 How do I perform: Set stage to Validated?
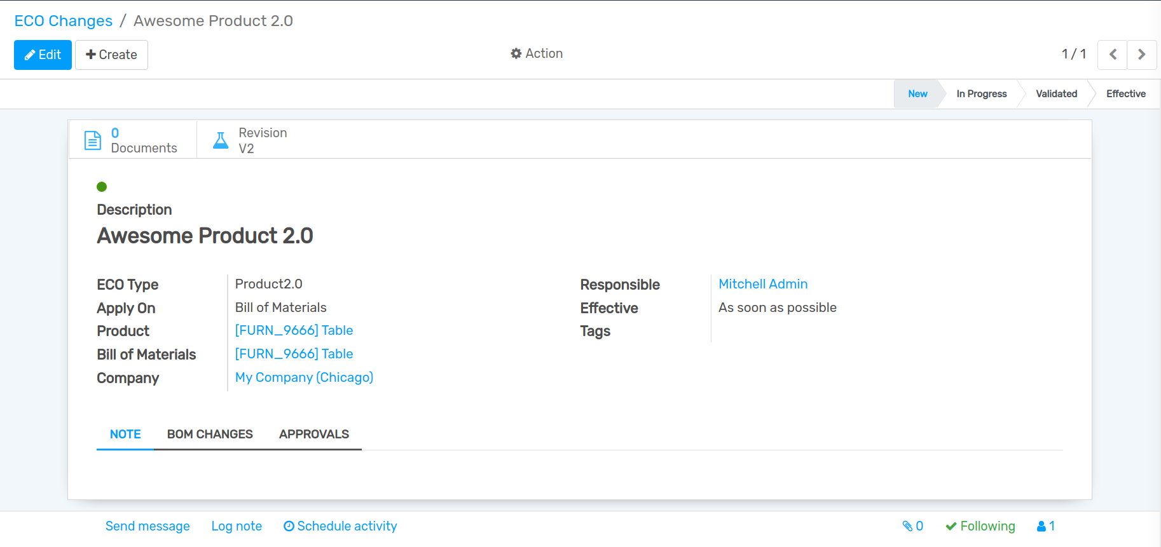[1056, 94]
